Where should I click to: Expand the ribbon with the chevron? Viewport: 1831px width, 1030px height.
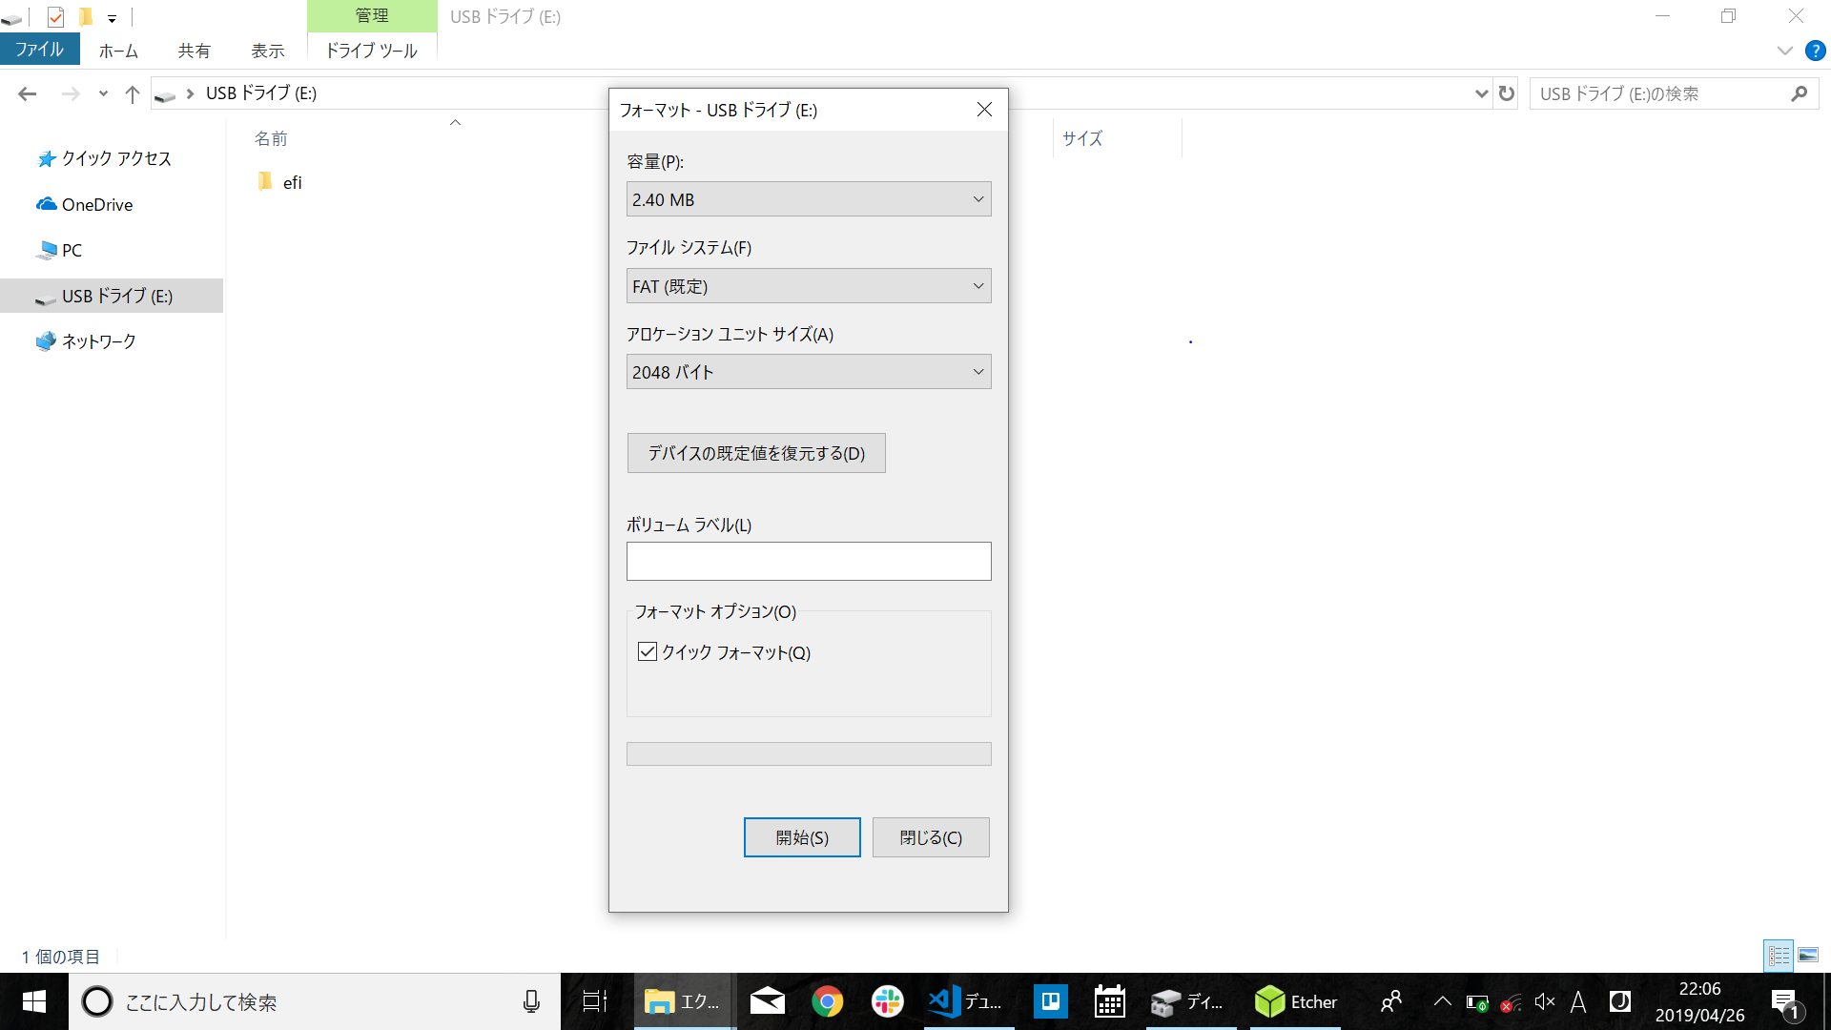[x=1784, y=51]
